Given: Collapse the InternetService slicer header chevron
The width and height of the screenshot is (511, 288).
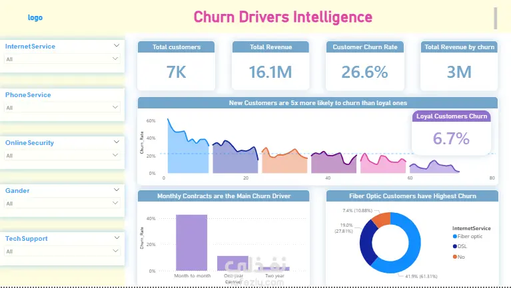Looking at the screenshot, I should (117, 45).
